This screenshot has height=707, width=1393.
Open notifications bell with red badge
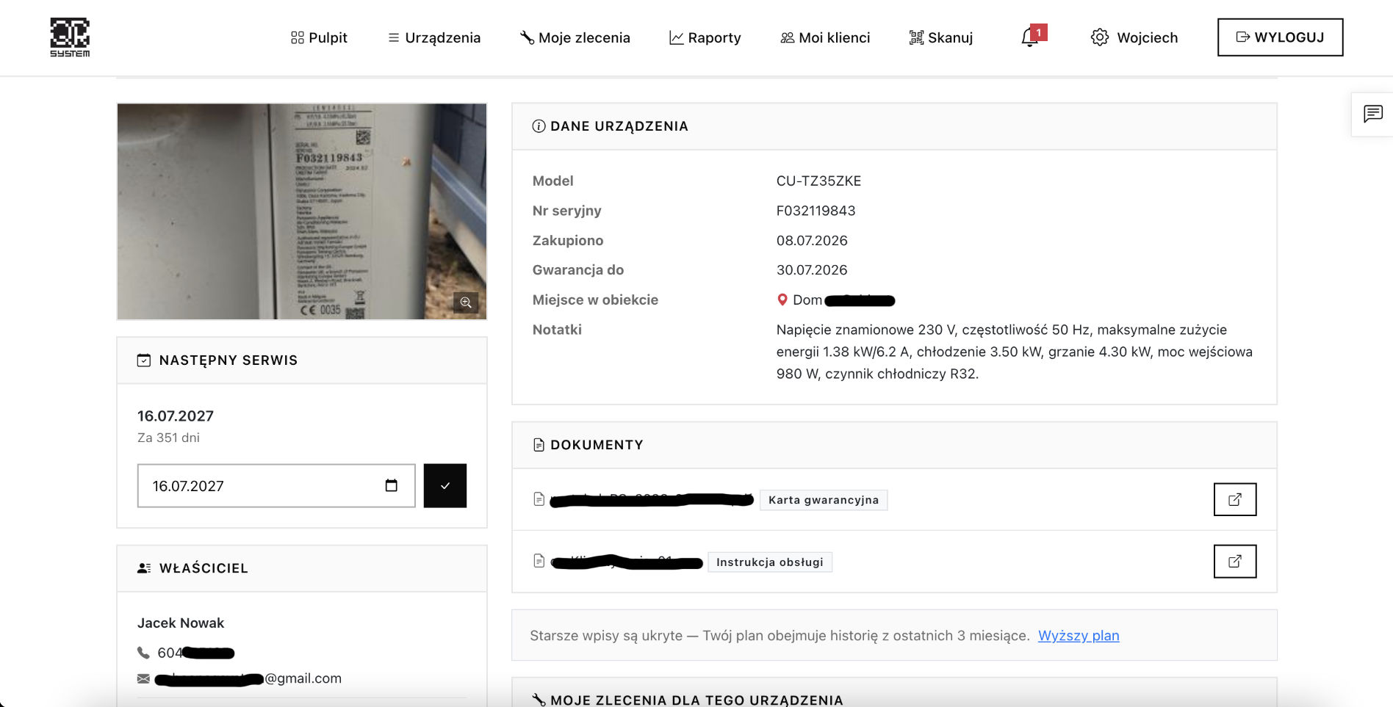coord(1032,37)
